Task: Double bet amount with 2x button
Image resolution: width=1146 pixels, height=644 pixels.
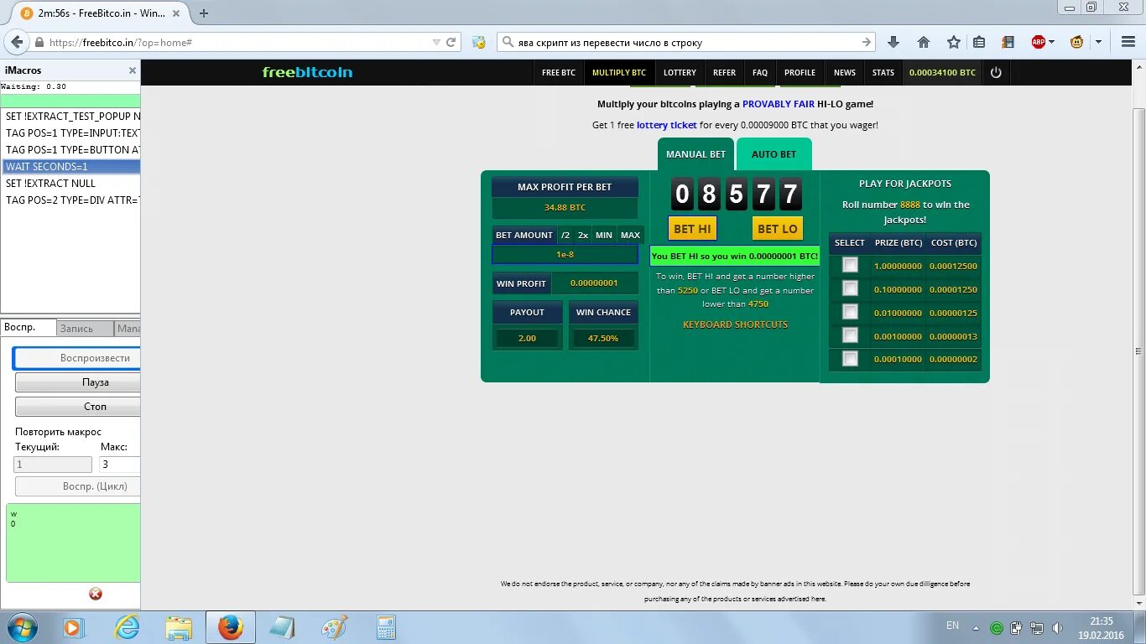Action: pos(583,236)
